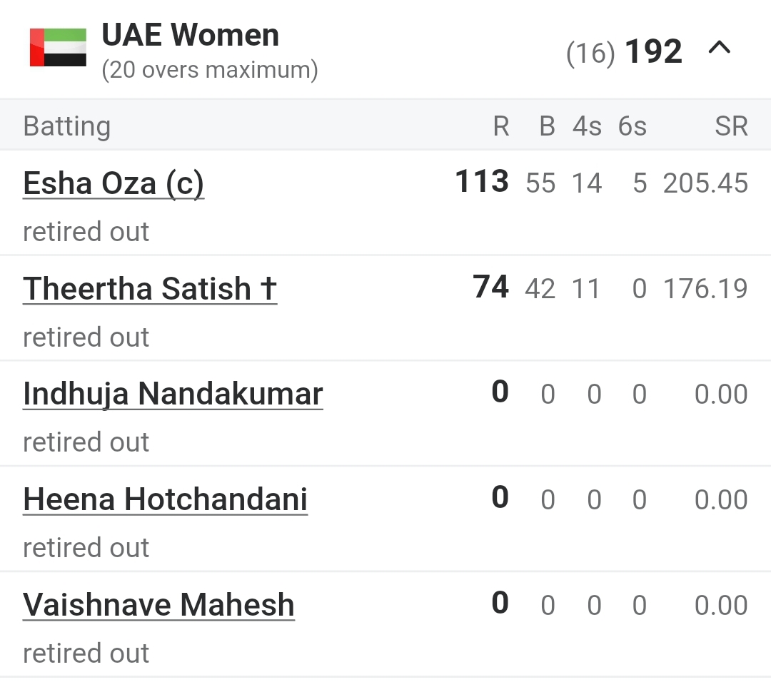Click the 20 overs maximum subtitle
Screen dimensions: 771x687
pos(210,70)
